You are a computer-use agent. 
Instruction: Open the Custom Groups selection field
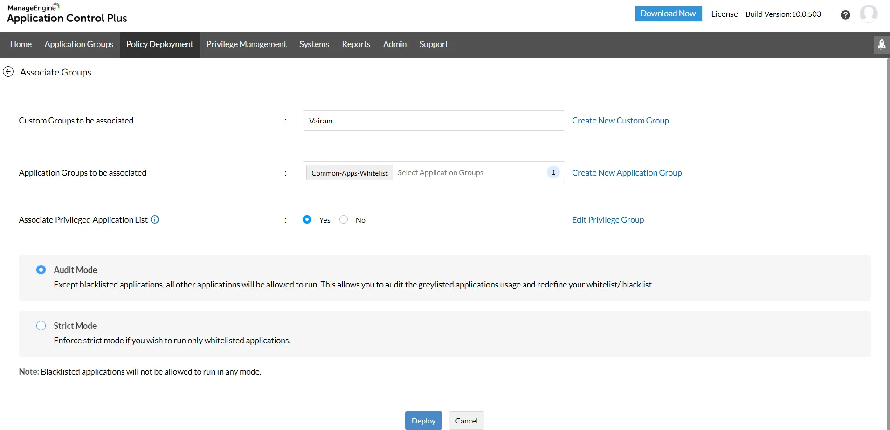click(x=433, y=120)
